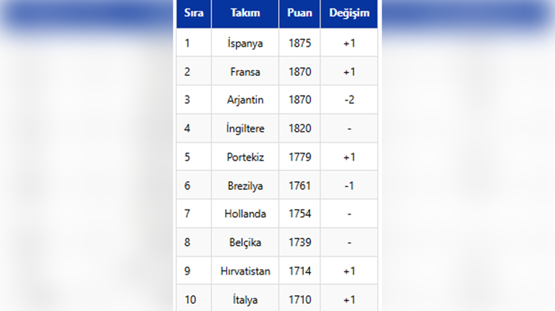
Task: Click the 1779 points value
Action: [300, 157]
